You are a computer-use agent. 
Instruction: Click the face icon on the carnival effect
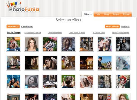[x=8, y=87]
